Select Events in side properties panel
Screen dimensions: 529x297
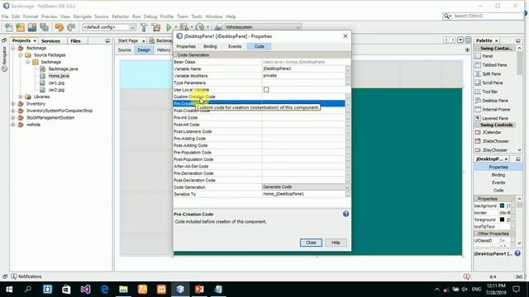coord(498,182)
